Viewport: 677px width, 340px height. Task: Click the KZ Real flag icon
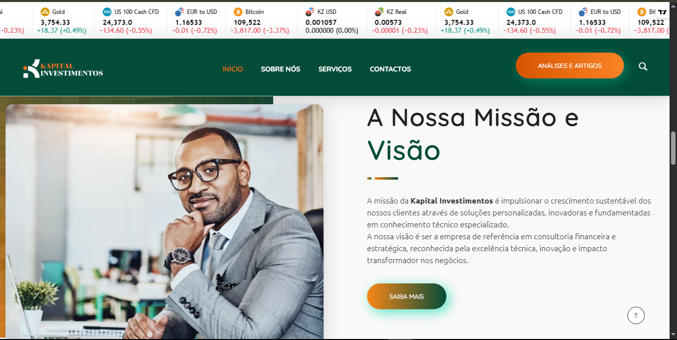coord(379,12)
